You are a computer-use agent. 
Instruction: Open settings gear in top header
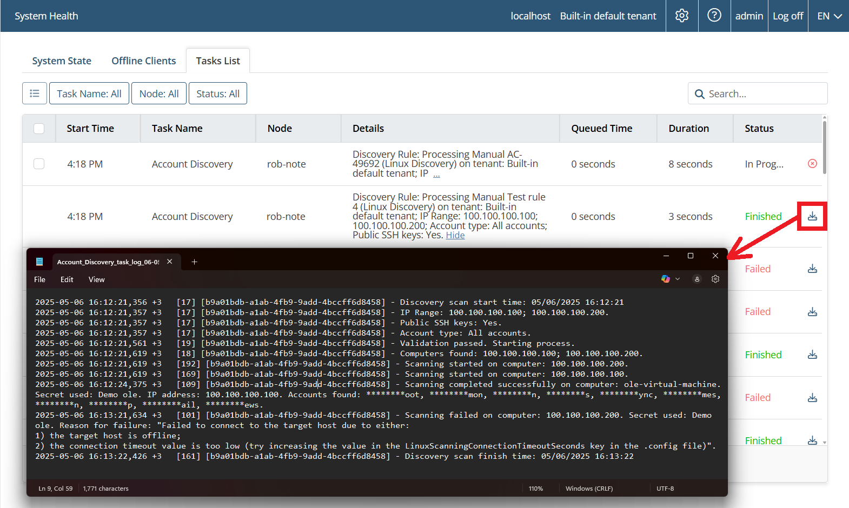[x=682, y=16]
